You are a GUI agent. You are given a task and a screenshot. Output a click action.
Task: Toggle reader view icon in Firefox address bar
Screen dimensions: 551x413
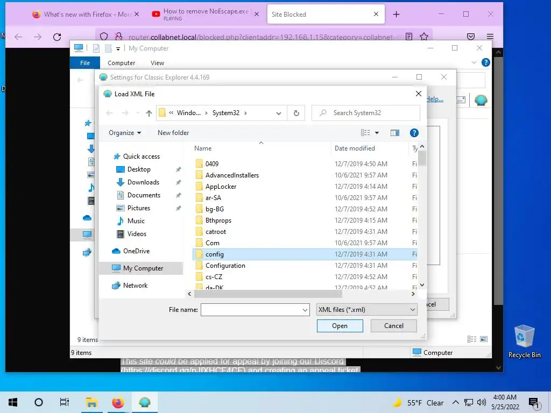409,37
